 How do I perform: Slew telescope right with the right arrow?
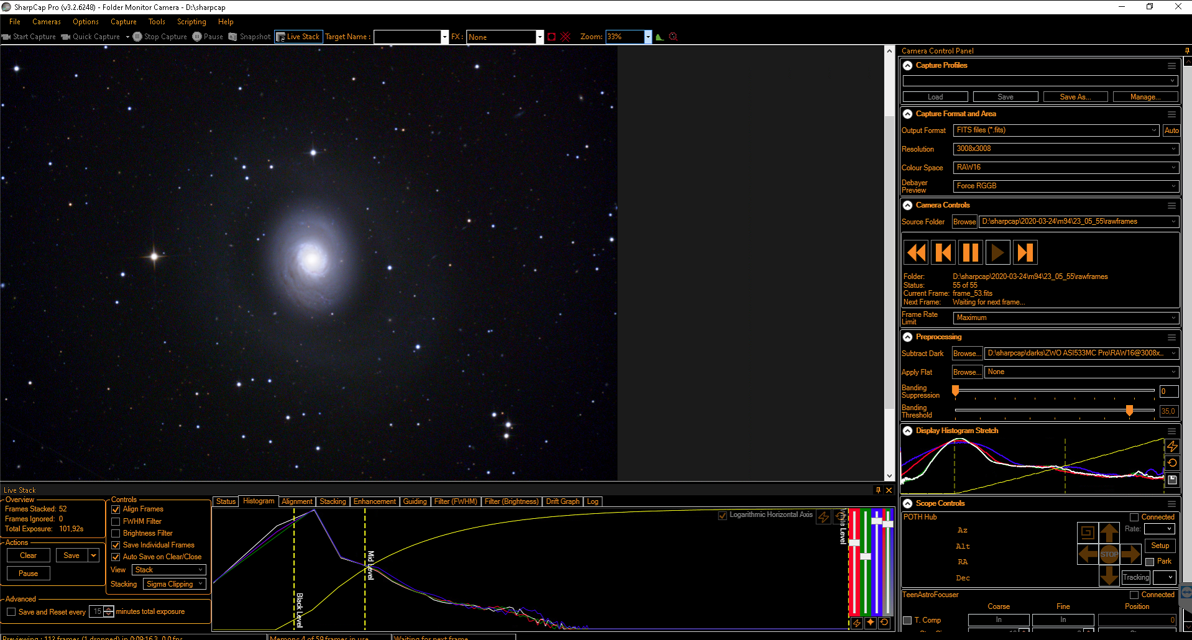click(x=1131, y=554)
